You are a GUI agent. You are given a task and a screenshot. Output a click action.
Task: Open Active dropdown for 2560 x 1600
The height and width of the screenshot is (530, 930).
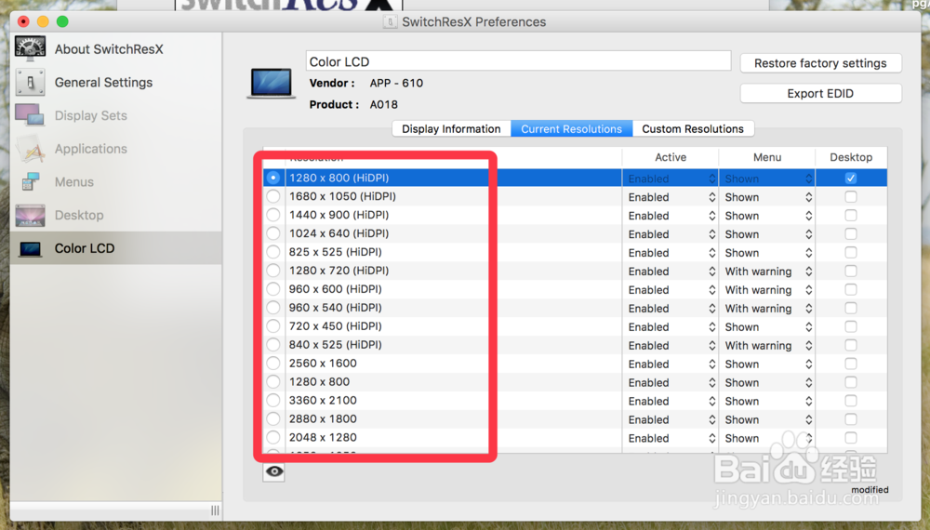pyautogui.click(x=671, y=364)
